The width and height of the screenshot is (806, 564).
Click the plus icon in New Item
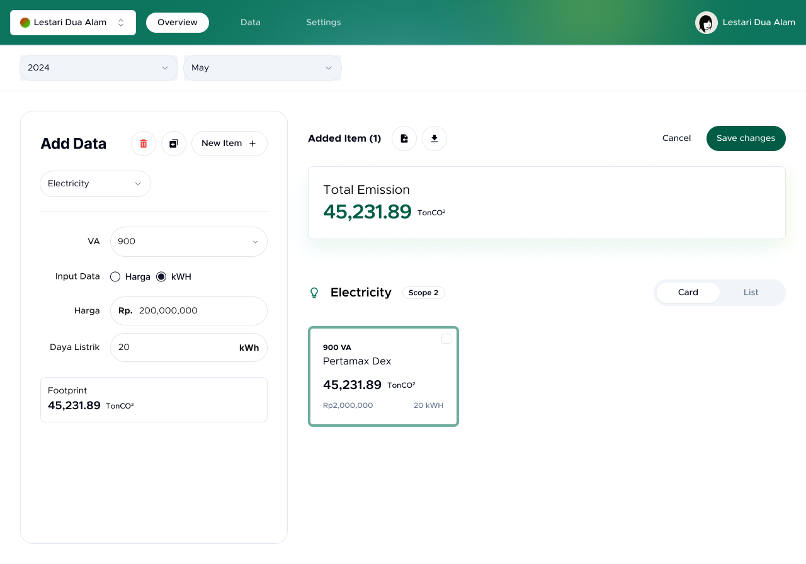point(253,144)
